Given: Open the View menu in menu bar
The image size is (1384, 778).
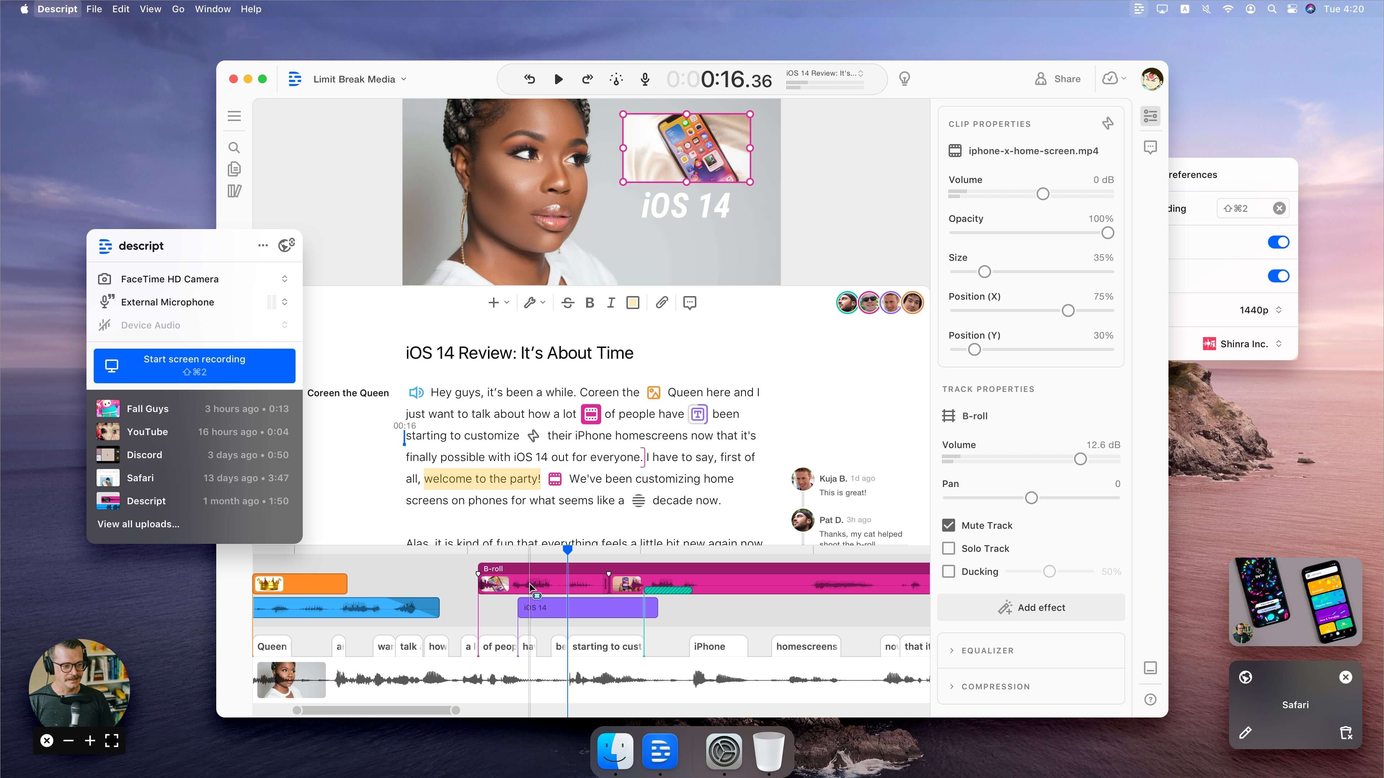Looking at the screenshot, I should coord(151,9).
